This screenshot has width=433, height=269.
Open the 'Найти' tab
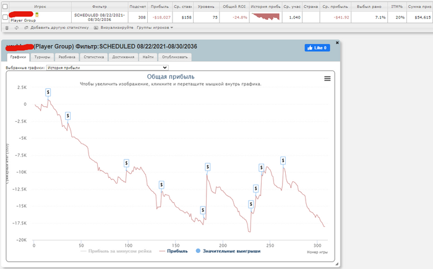[148, 57]
